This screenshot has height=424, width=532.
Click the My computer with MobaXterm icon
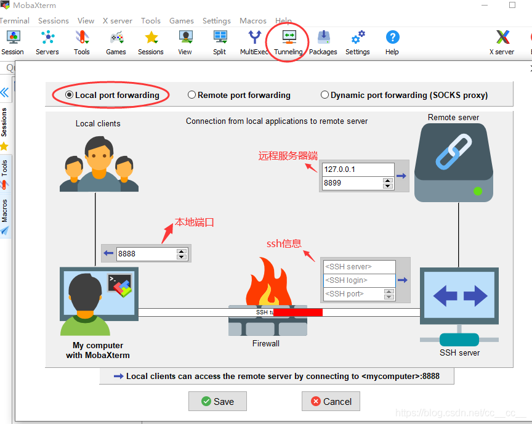coord(99,301)
